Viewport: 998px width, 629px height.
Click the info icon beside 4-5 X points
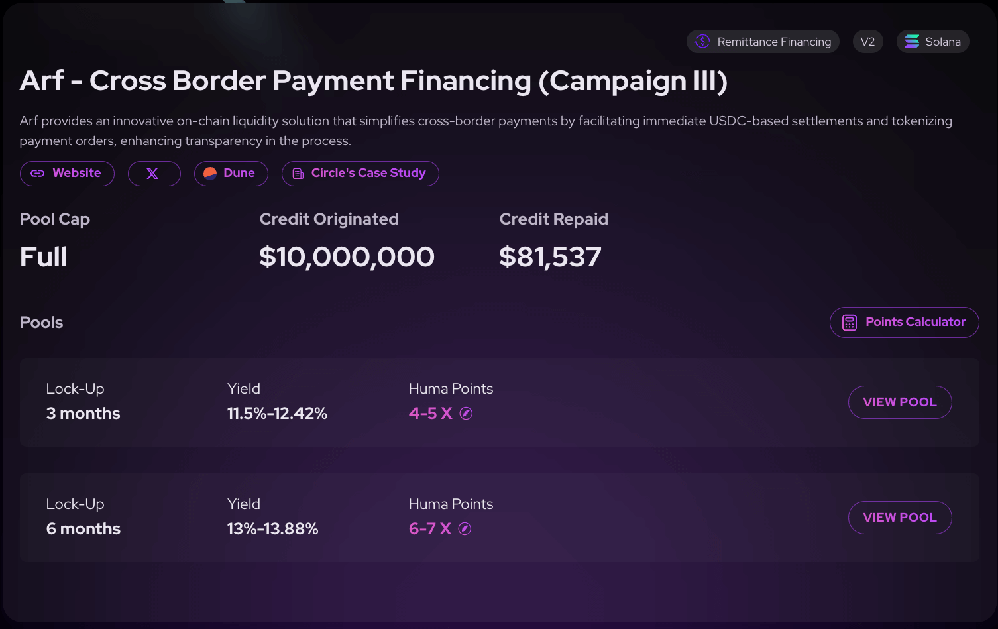tap(466, 413)
